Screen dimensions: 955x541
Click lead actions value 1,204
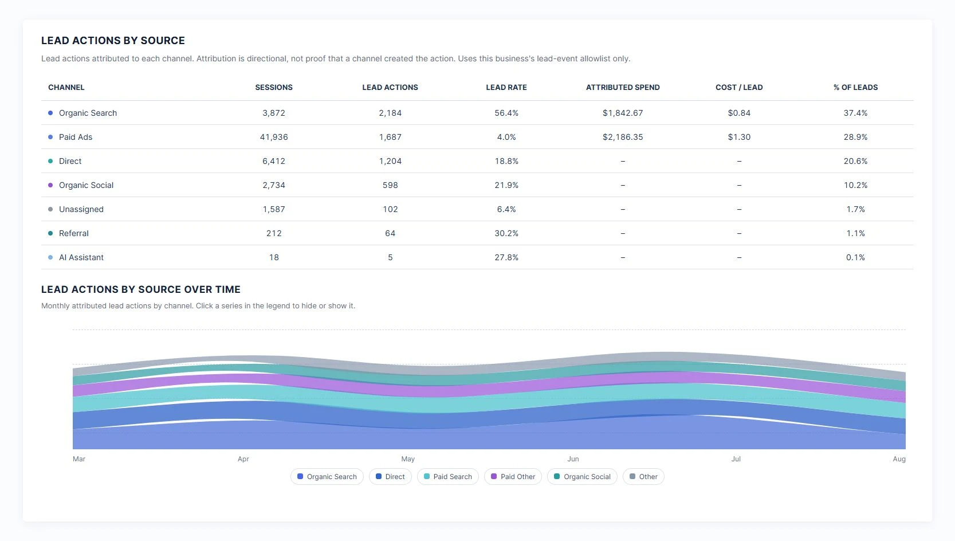pos(390,161)
